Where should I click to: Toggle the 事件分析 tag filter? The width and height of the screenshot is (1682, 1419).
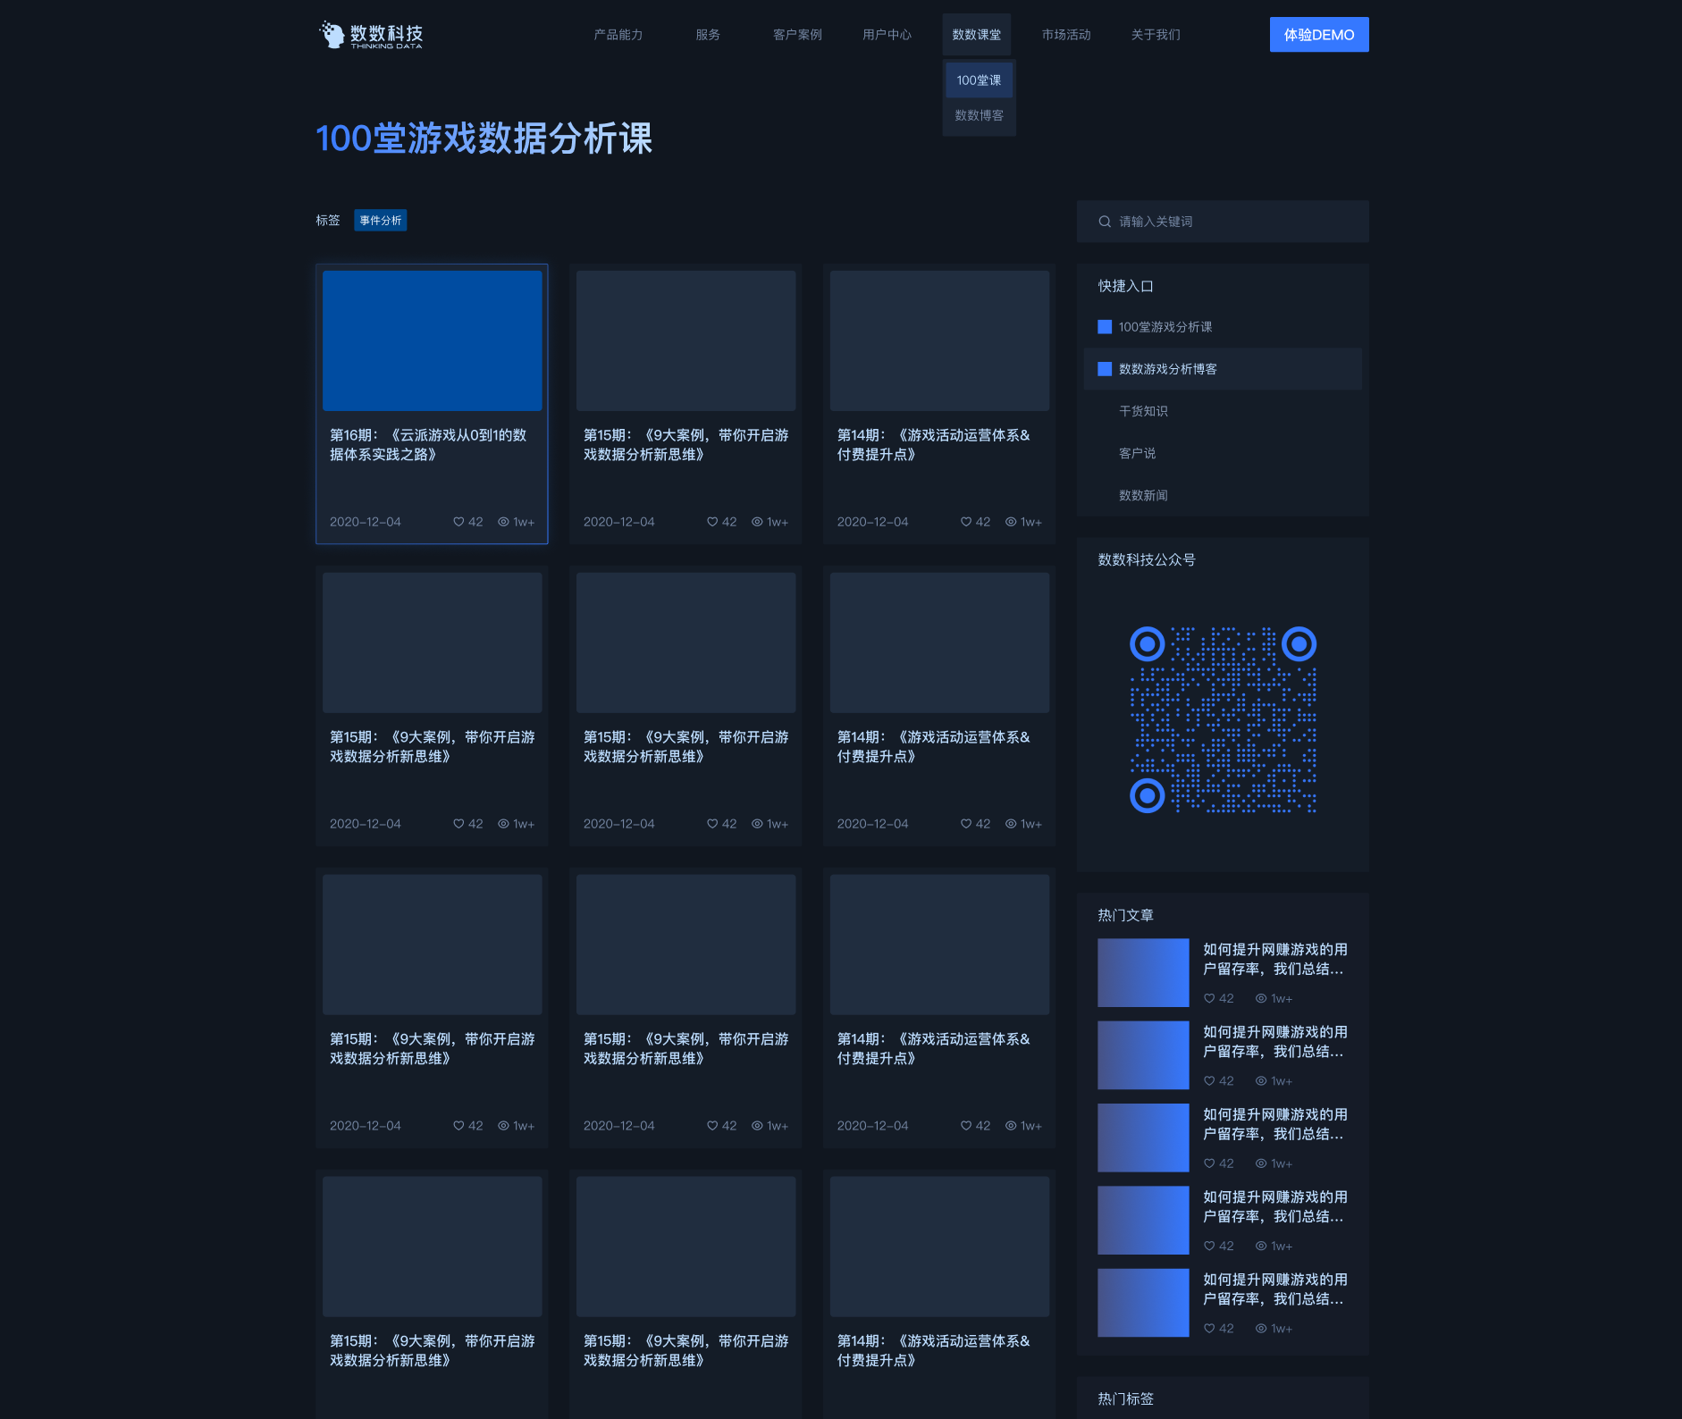[x=380, y=221]
